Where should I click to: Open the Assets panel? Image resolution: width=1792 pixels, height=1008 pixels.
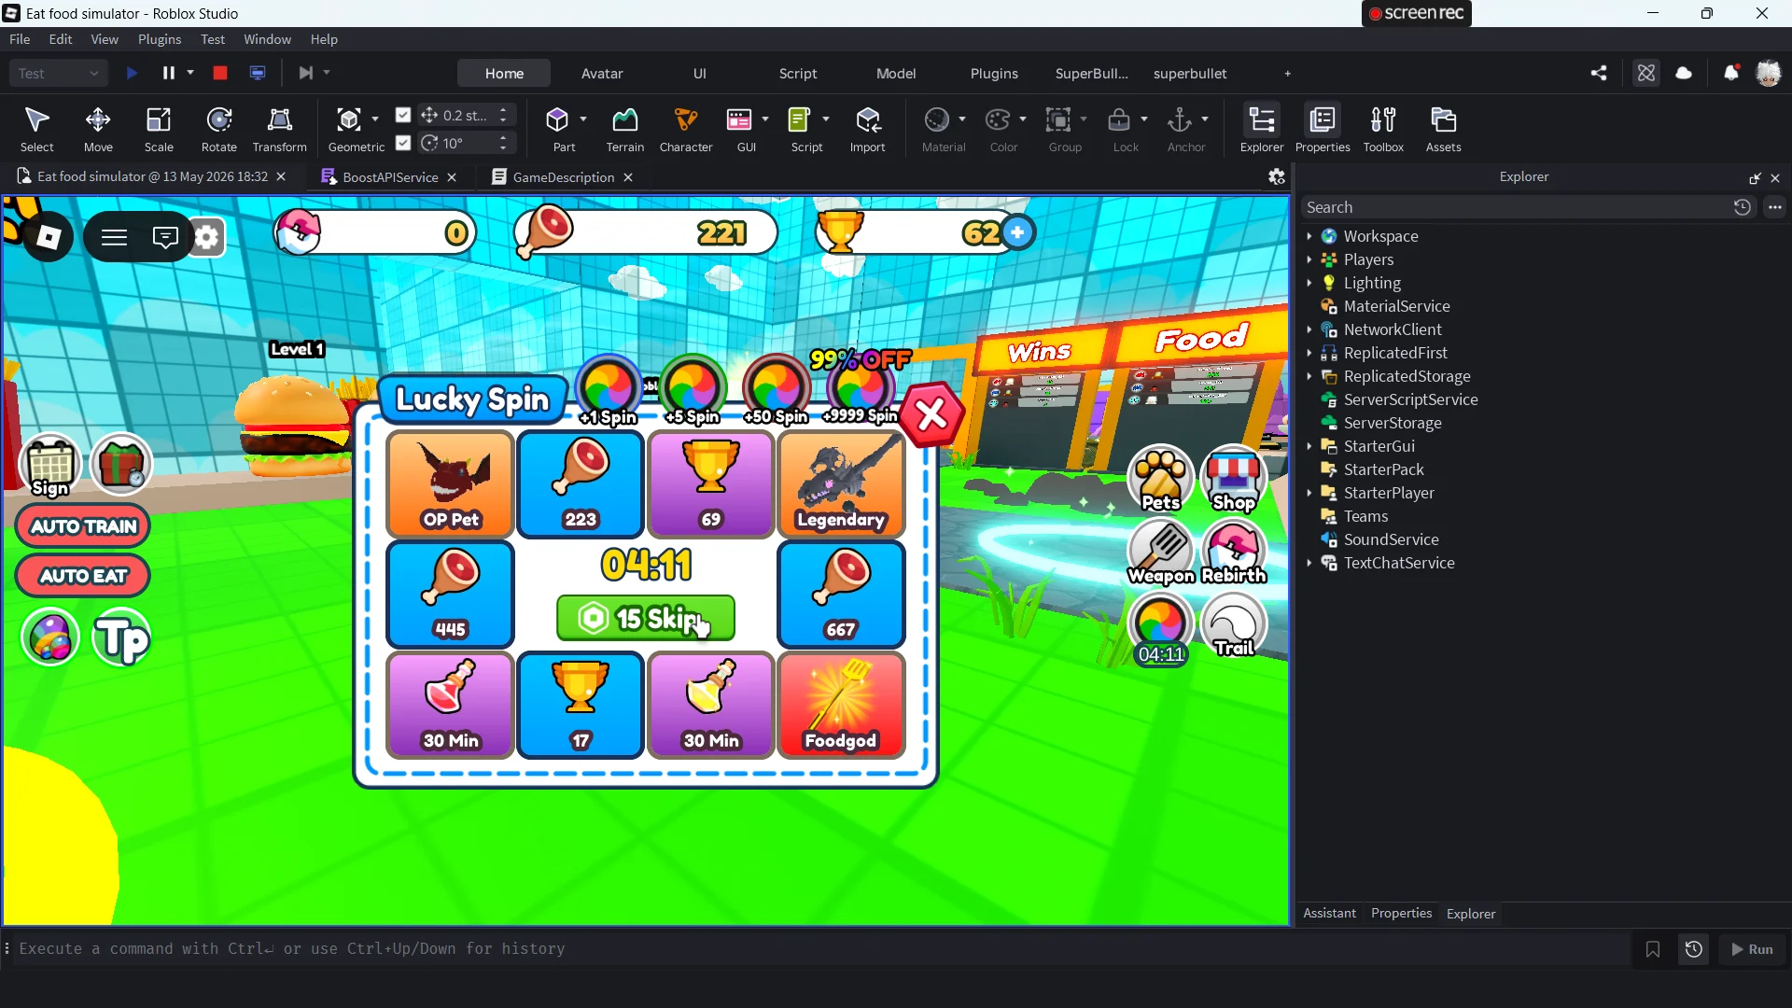click(x=1444, y=129)
